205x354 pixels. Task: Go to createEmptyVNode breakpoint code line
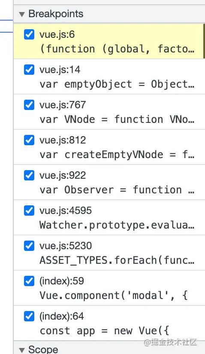point(117,155)
